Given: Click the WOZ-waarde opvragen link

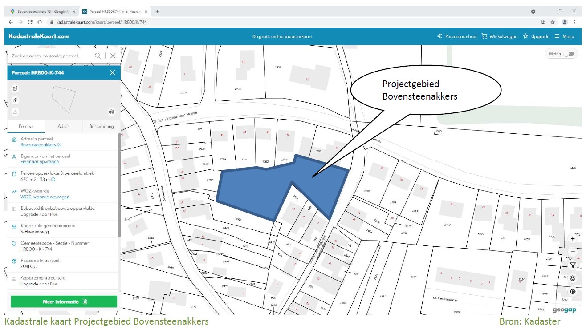Looking at the screenshot, I should [x=45, y=197].
